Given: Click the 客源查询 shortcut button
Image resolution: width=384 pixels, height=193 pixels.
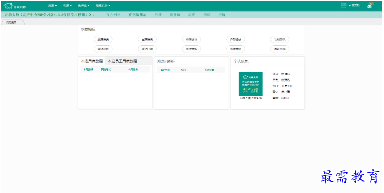Looking at the screenshot, I should click(147, 39).
